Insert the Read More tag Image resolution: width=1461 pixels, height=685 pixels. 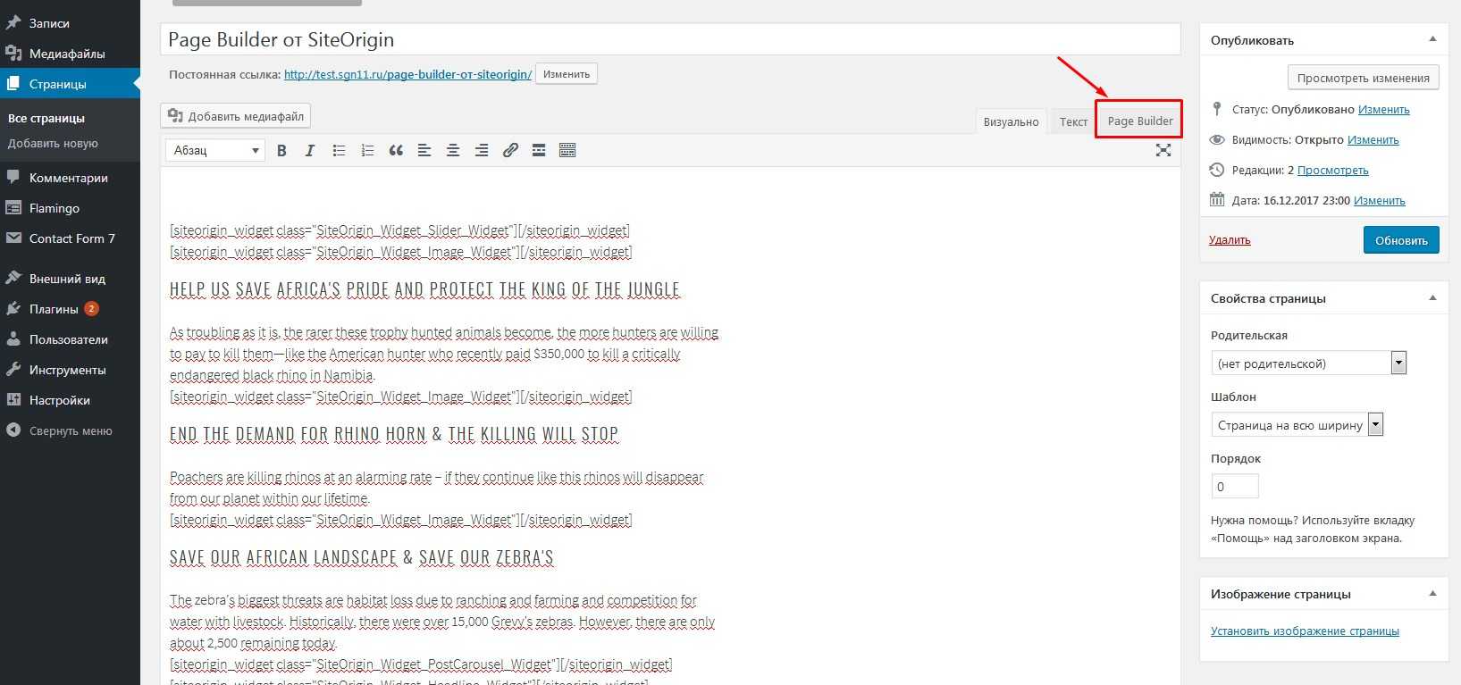point(539,151)
